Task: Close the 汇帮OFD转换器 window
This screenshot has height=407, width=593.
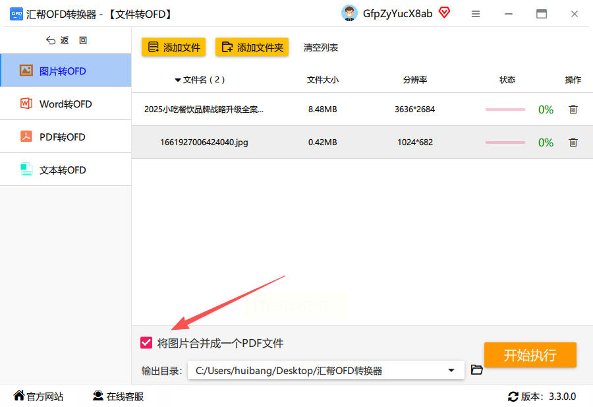Action: click(x=575, y=14)
